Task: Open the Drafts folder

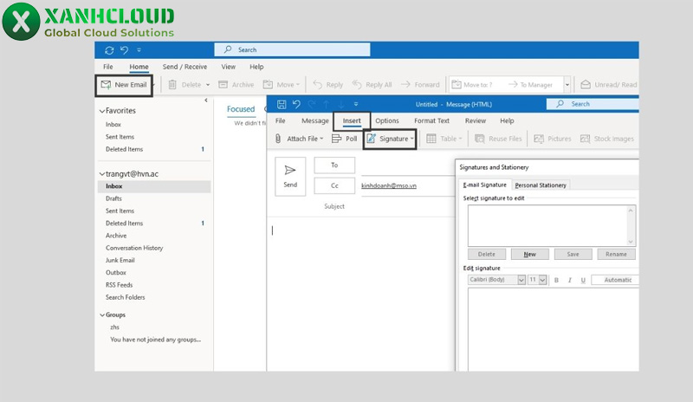Action: [113, 198]
